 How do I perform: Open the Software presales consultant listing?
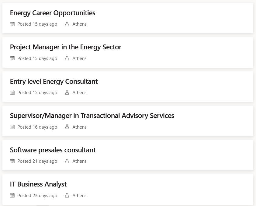click(x=53, y=150)
